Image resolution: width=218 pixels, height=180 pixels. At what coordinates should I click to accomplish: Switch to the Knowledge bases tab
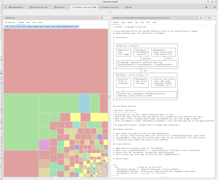[x=16, y=7]
